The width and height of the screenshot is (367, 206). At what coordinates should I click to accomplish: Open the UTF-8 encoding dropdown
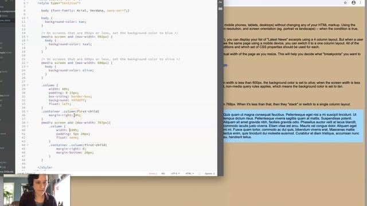(x=175, y=173)
